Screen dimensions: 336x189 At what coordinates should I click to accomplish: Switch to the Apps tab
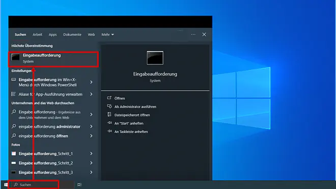(53, 35)
